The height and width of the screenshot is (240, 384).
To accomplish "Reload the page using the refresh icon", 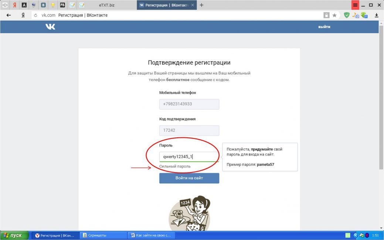I will pos(35,15).
